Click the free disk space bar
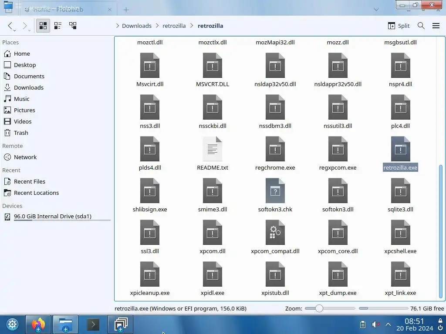The height and width of the screenshot is (334, 446). coord(383,308)
